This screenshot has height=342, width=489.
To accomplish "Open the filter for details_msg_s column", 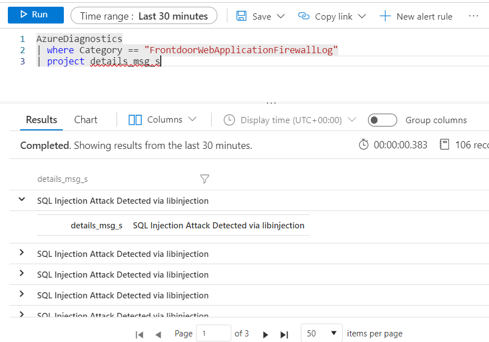I will point(204,179).
